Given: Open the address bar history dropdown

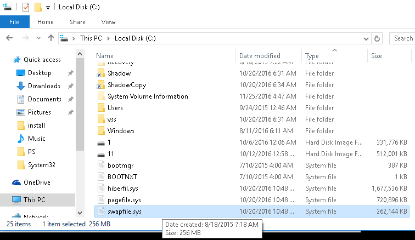Looking at the screenshot, I should [x=366, y=39].
